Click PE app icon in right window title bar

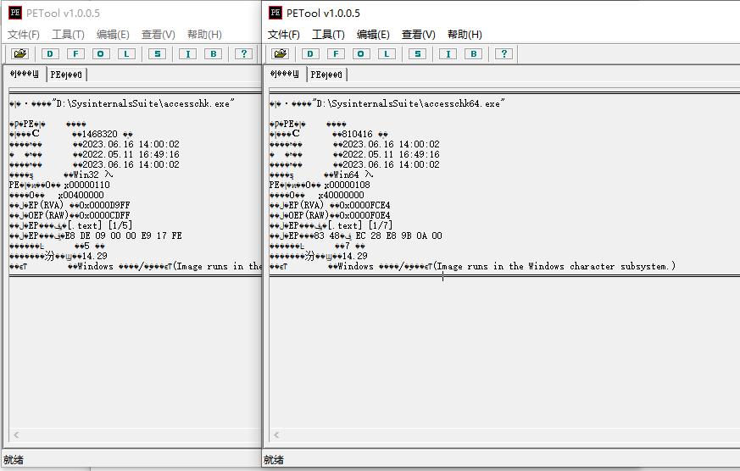point(275,13)
